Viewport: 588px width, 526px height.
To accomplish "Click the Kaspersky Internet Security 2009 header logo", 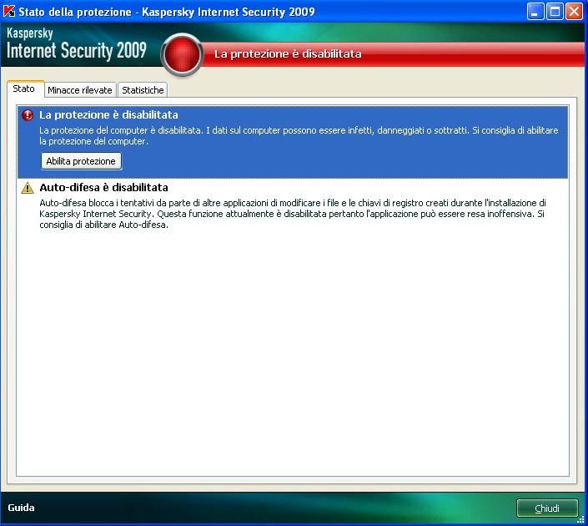I will (77, 44).
